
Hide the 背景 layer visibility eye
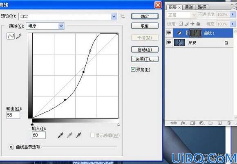coord(169,42)
